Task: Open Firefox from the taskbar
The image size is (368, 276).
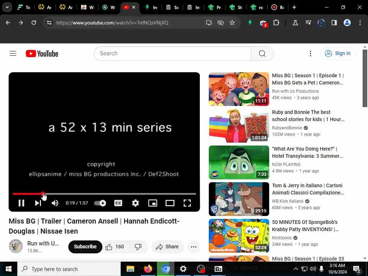Action: pos(148,269)
